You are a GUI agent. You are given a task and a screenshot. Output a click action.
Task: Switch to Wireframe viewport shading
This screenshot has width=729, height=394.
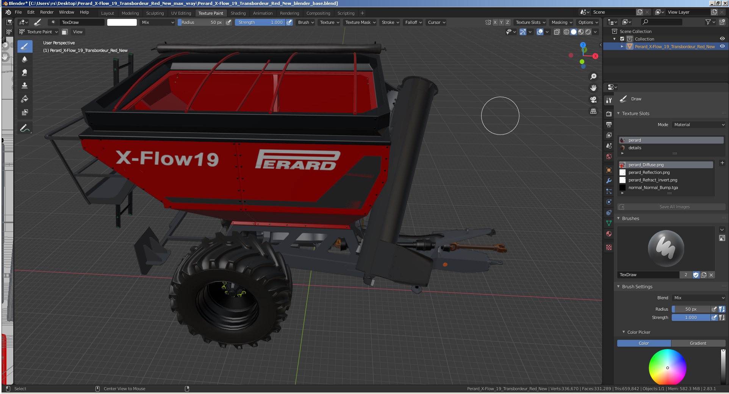566,32
